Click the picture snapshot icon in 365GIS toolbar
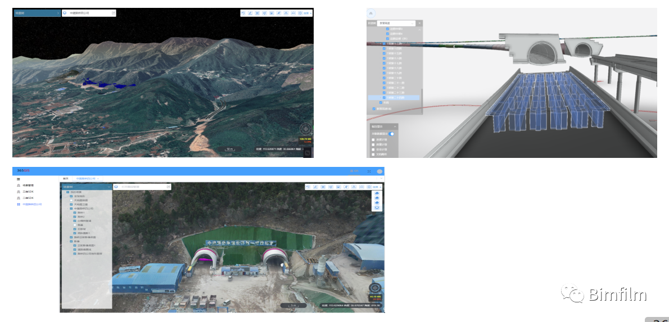The image size is (669, 322). 338,187
